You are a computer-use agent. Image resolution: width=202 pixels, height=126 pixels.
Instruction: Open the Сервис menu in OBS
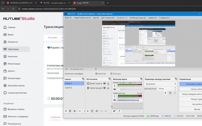tap(153, 18)
